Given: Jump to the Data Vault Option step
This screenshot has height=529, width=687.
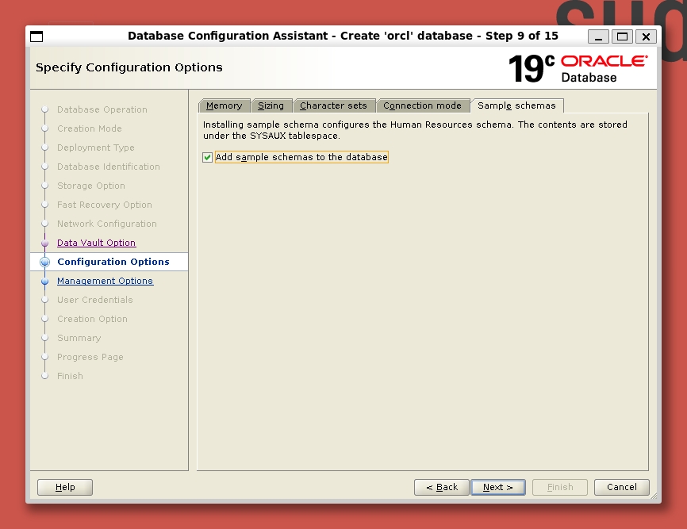Looking at the screenshot, I should pos(96,243).
